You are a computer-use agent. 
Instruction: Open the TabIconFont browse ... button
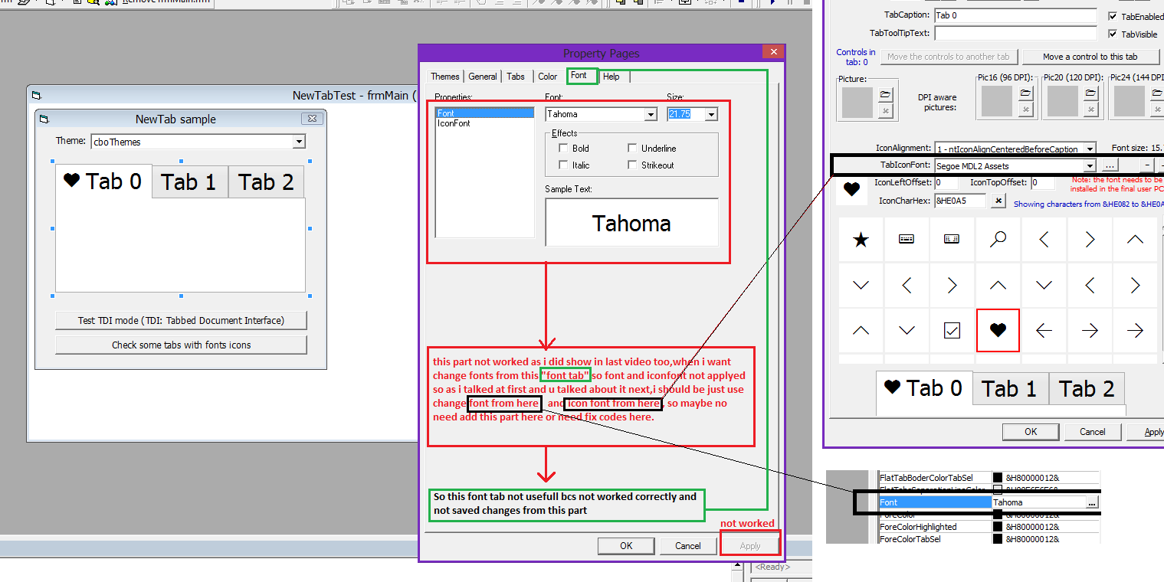1110,165
